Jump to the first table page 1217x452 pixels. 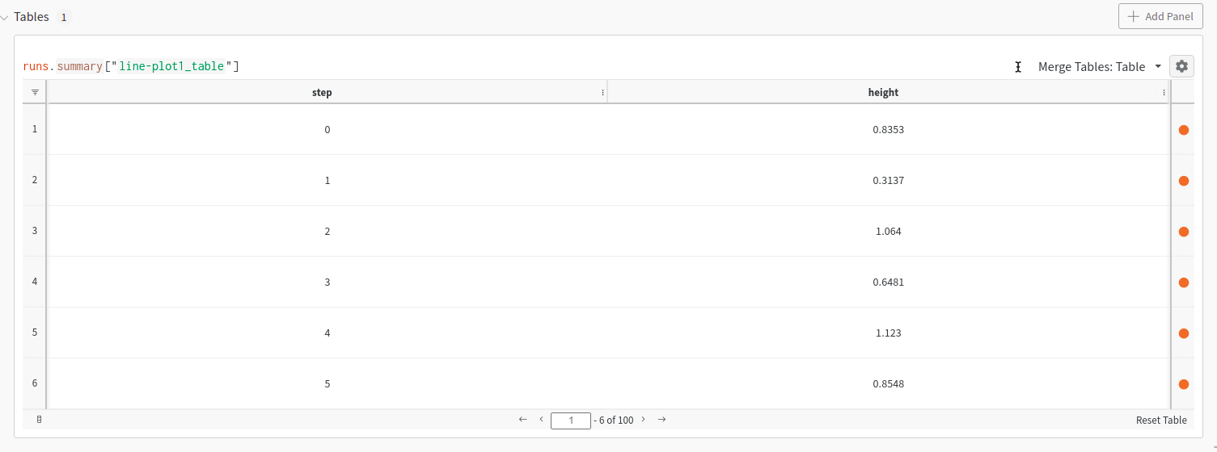522,419
